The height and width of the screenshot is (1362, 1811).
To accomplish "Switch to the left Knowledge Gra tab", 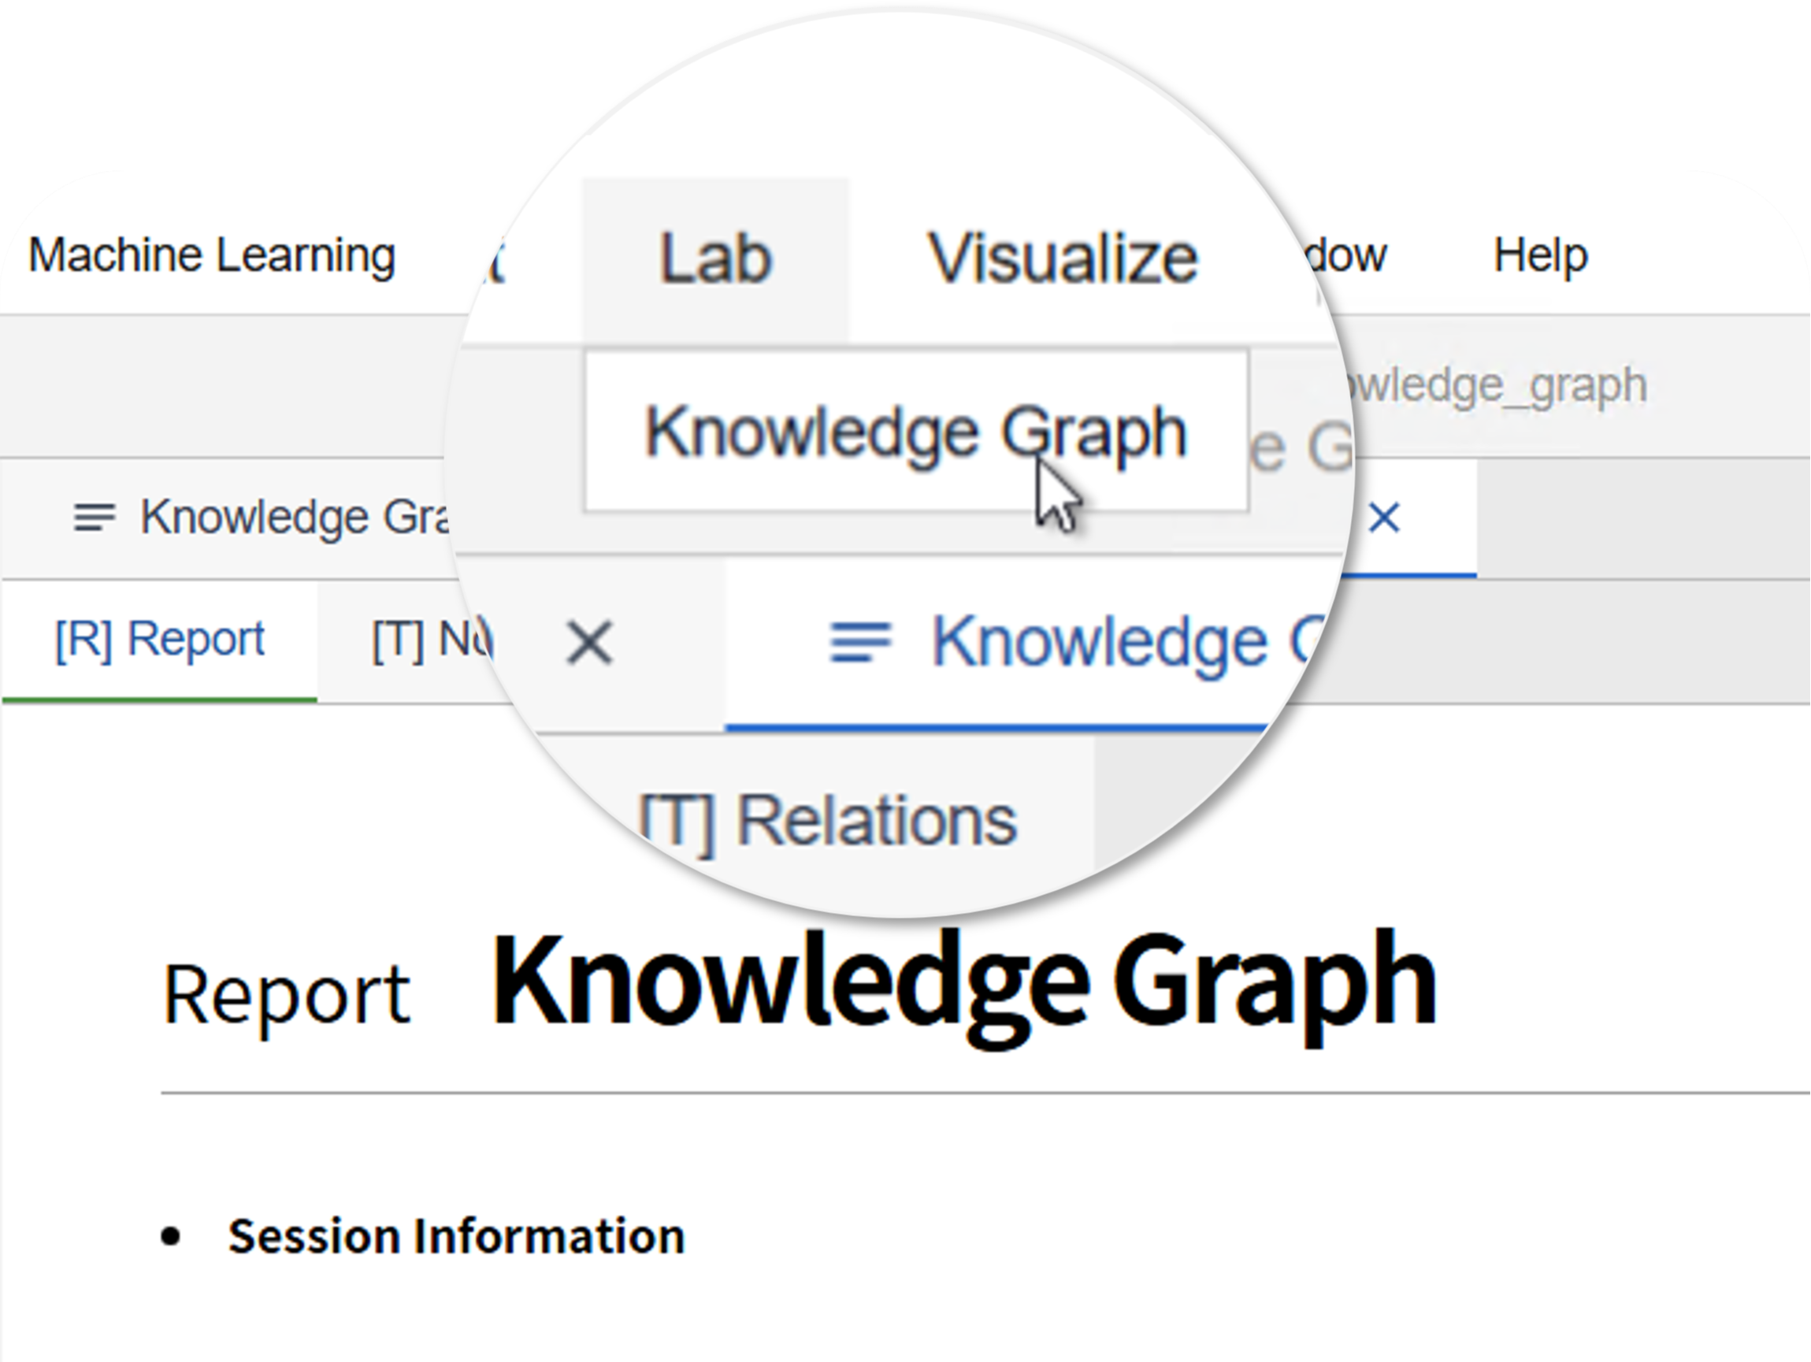I will [262, 518].
